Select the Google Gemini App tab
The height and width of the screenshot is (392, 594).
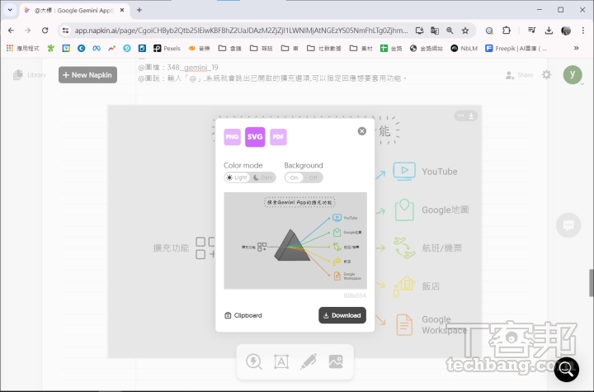point(74,10)
